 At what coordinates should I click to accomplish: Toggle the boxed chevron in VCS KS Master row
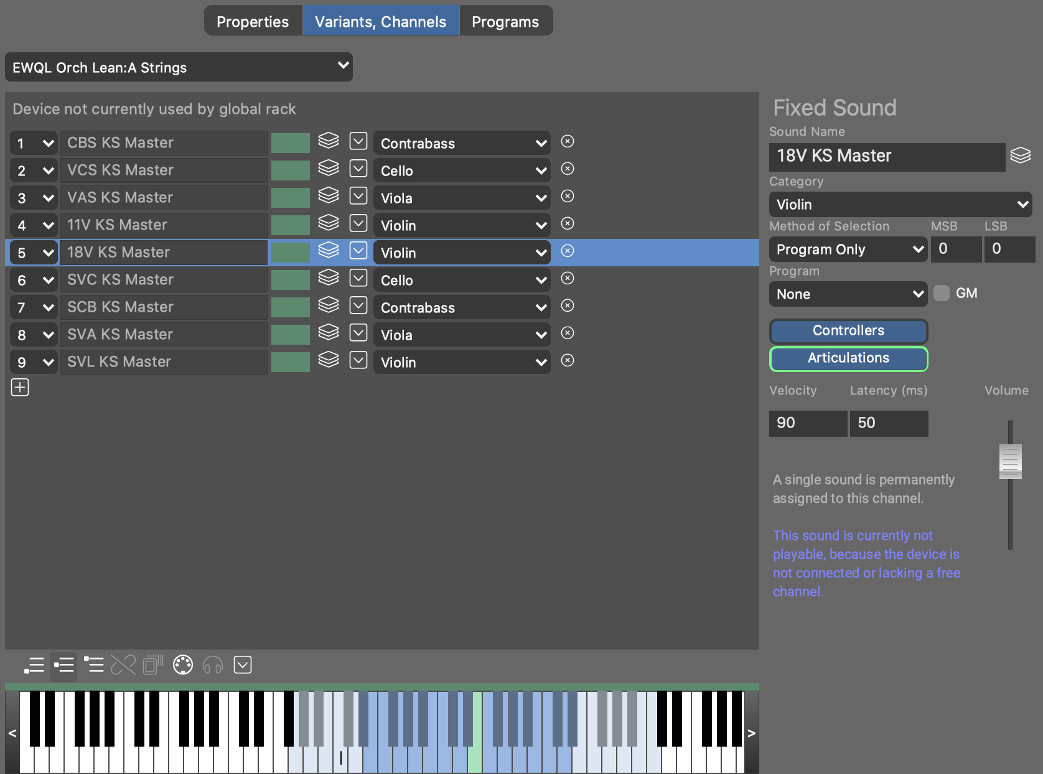358,169
